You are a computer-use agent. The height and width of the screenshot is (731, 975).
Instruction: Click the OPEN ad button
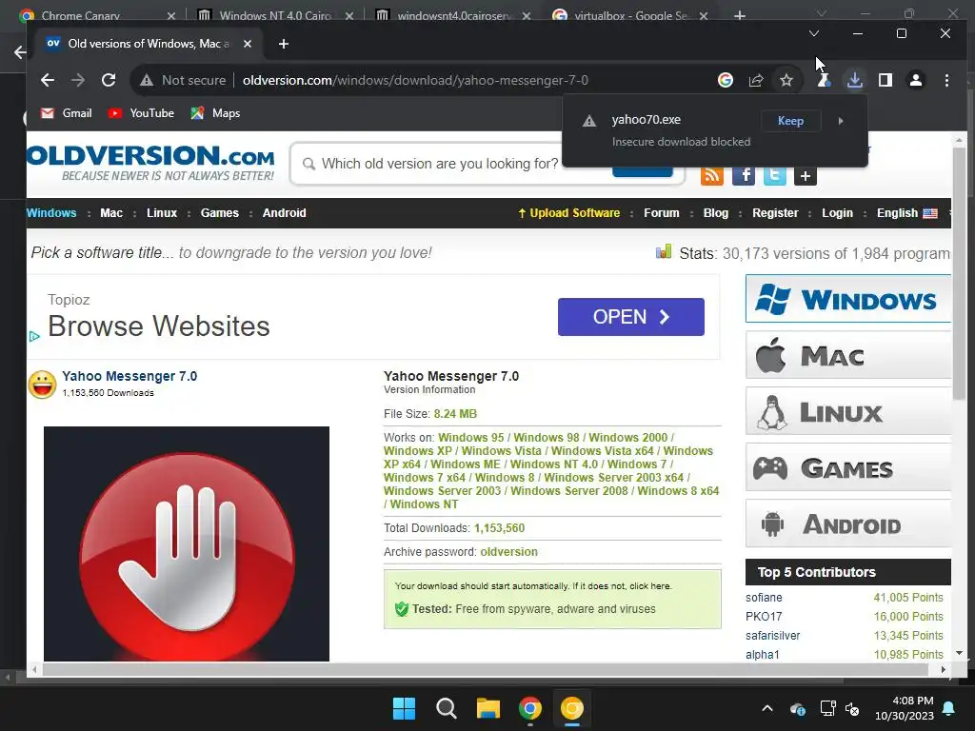[x=630, y=317]
